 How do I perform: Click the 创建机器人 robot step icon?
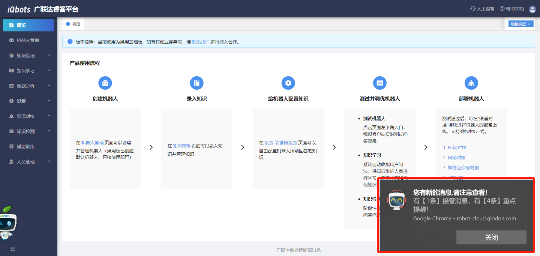click(105, 83)
